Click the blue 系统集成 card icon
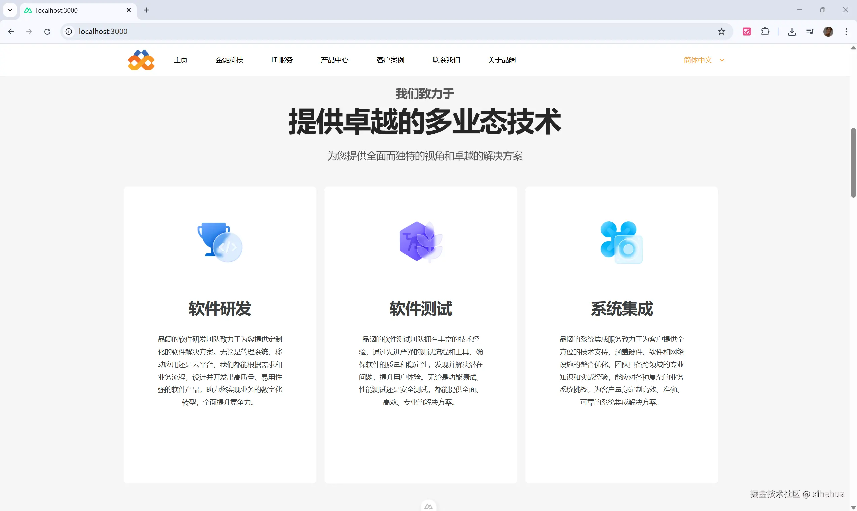Viewport: 857px width, 511px height. 621,242
